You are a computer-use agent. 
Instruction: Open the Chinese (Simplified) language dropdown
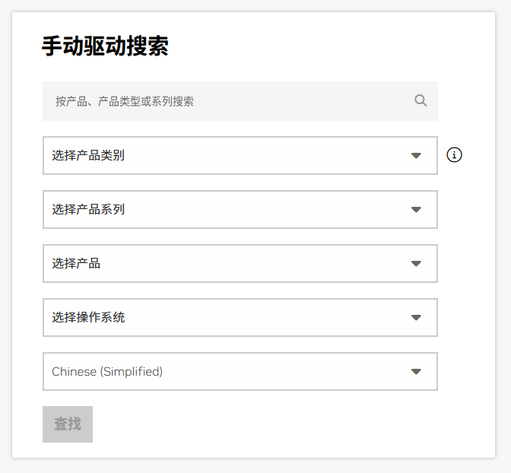pos(240,371)
